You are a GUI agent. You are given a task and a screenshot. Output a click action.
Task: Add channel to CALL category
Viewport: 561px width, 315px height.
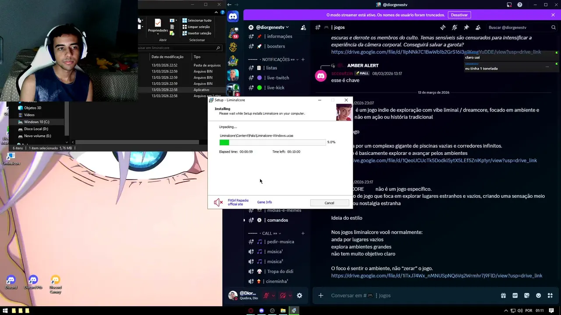coord(303,234)
